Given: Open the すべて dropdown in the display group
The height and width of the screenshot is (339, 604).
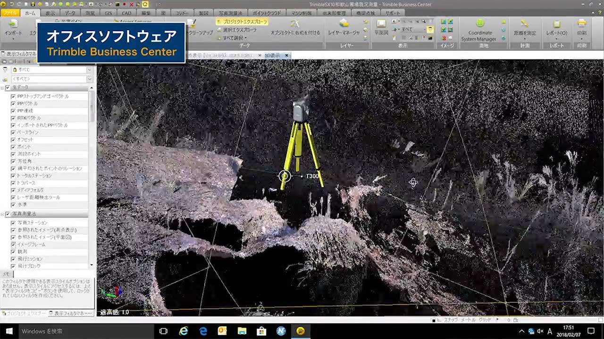Looking at the screenshot, I should point(413,29).
